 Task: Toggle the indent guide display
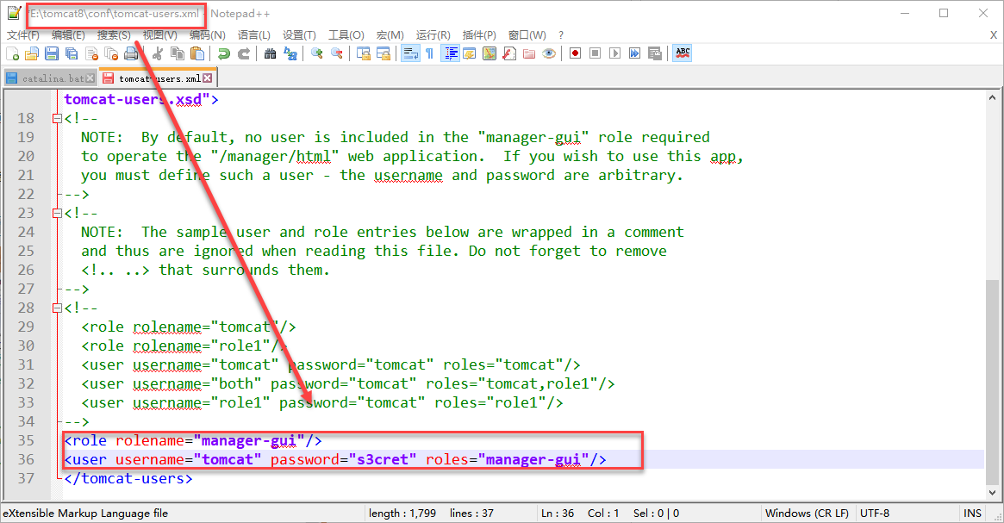pyautogui.click(x=450, y=53)
